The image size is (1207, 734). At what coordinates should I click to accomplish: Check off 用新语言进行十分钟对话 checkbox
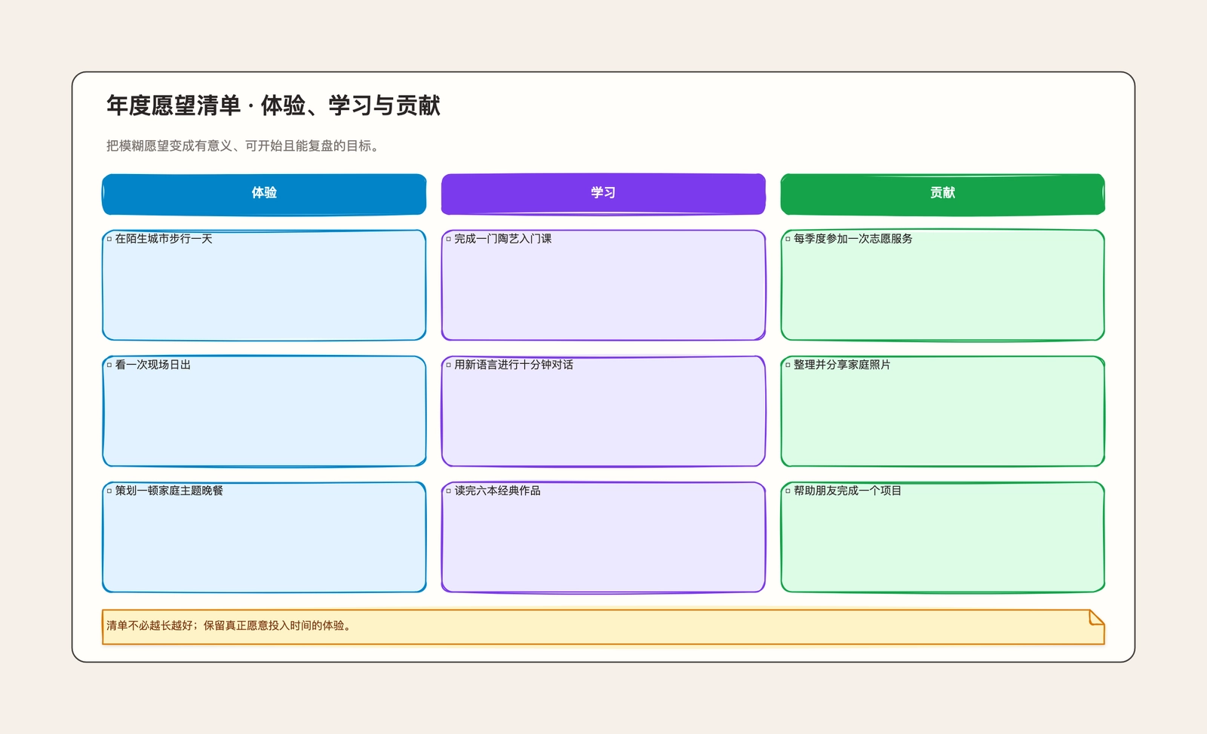point(448,365)
